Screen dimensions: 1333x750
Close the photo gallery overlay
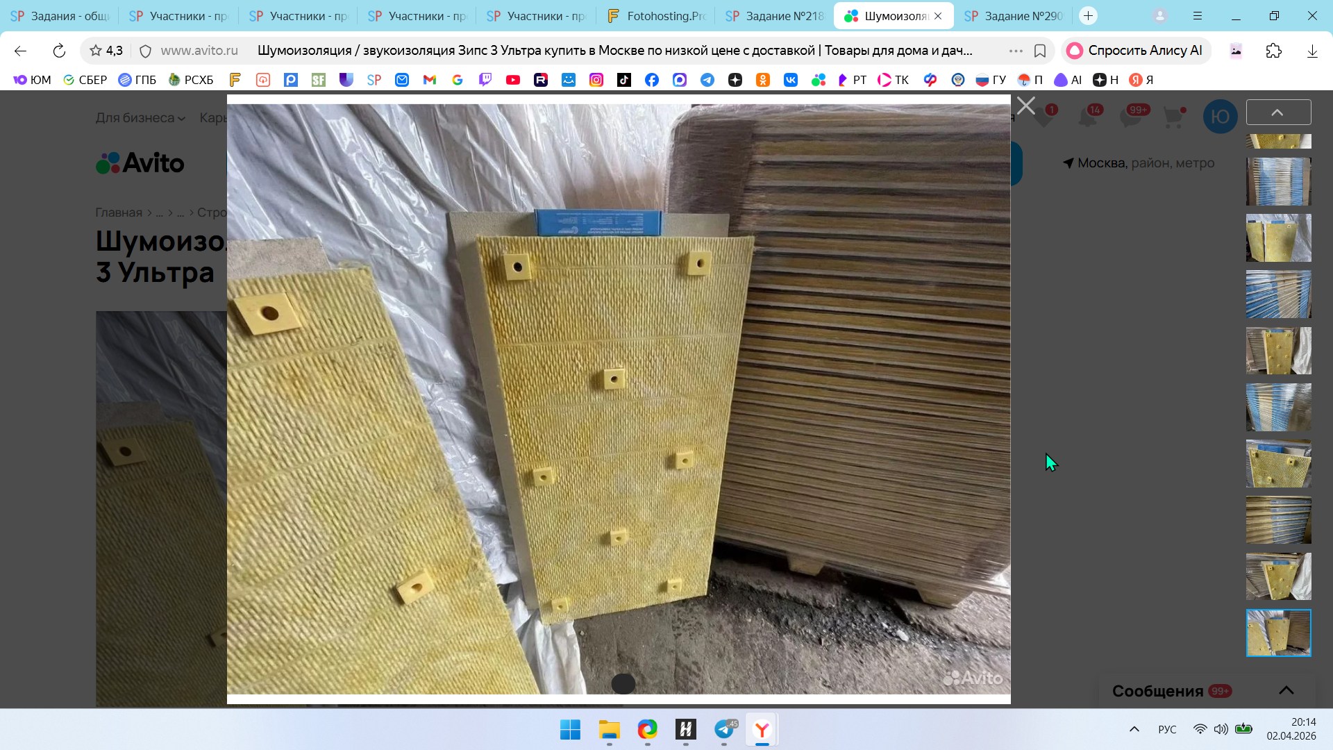click(1025, 106)
